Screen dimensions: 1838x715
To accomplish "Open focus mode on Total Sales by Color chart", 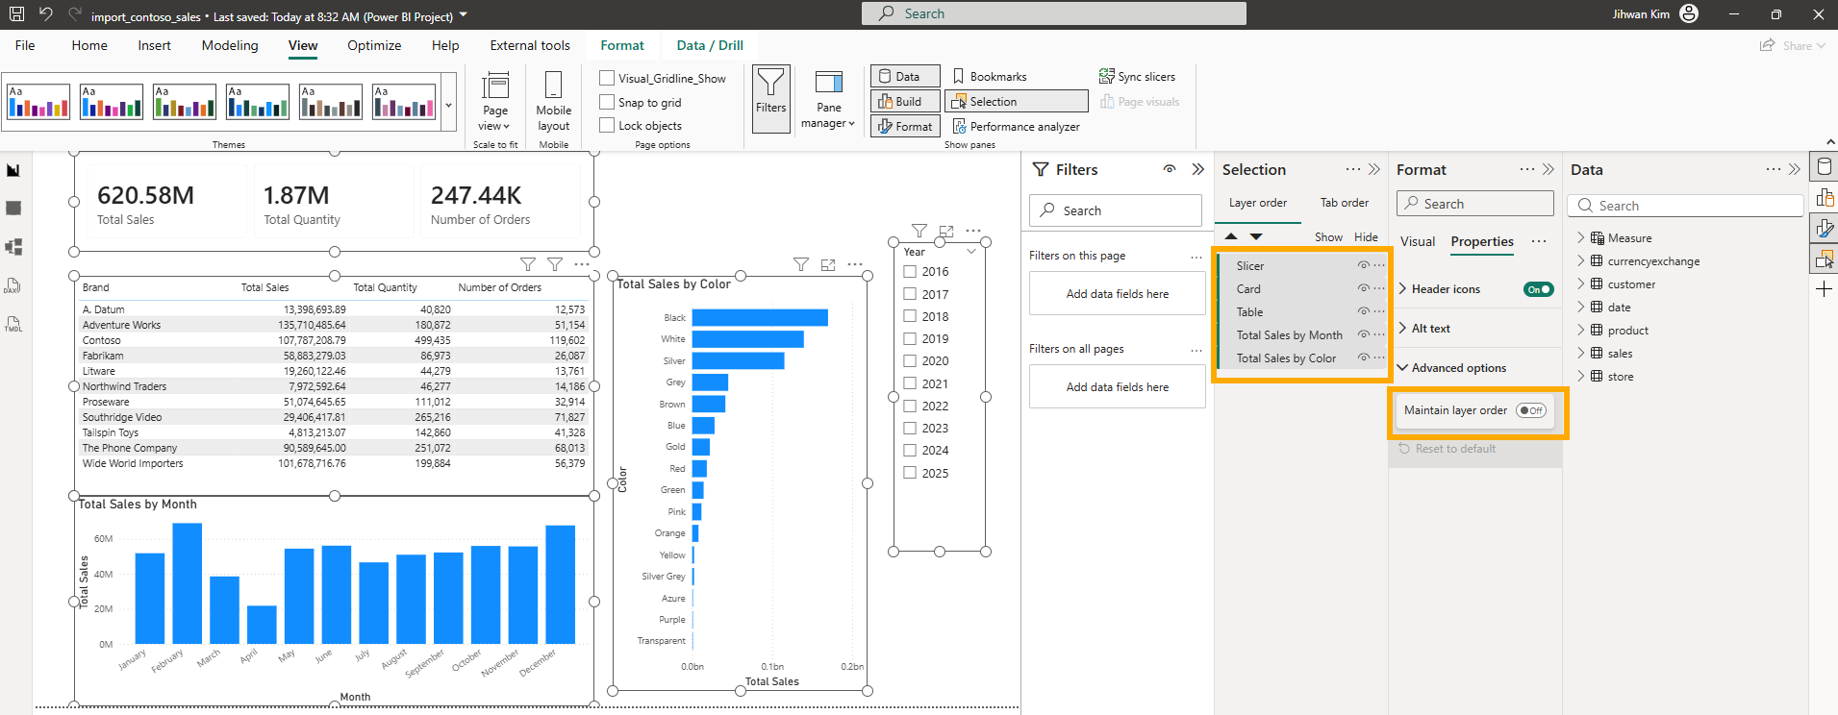I will (828, 264).
